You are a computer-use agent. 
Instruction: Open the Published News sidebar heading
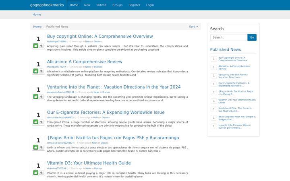(x=226, y=49)
